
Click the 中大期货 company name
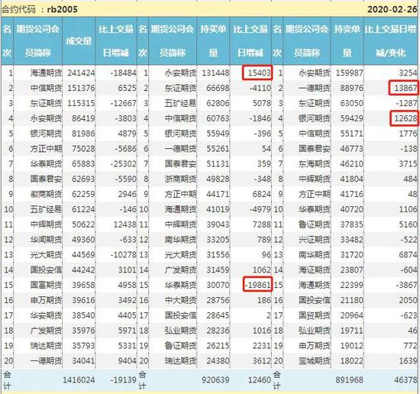(180, 300)
